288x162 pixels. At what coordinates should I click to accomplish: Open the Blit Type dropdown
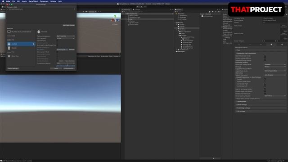pyautogui.click(x=275, y=67)
